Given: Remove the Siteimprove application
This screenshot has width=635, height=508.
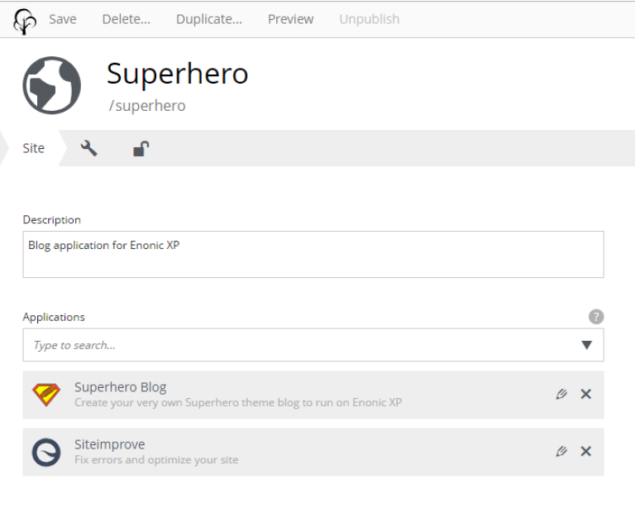Looking at the screenshot, I should point(585,452).
